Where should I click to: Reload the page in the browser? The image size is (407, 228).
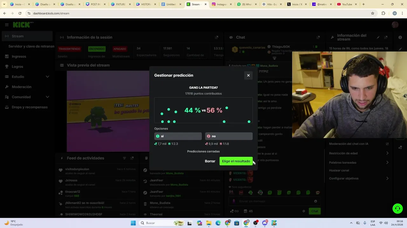[x=20, y=13]
